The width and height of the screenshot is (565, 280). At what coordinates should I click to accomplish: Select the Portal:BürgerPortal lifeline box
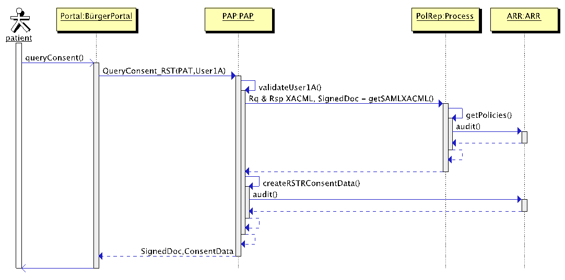pos(96,17)
